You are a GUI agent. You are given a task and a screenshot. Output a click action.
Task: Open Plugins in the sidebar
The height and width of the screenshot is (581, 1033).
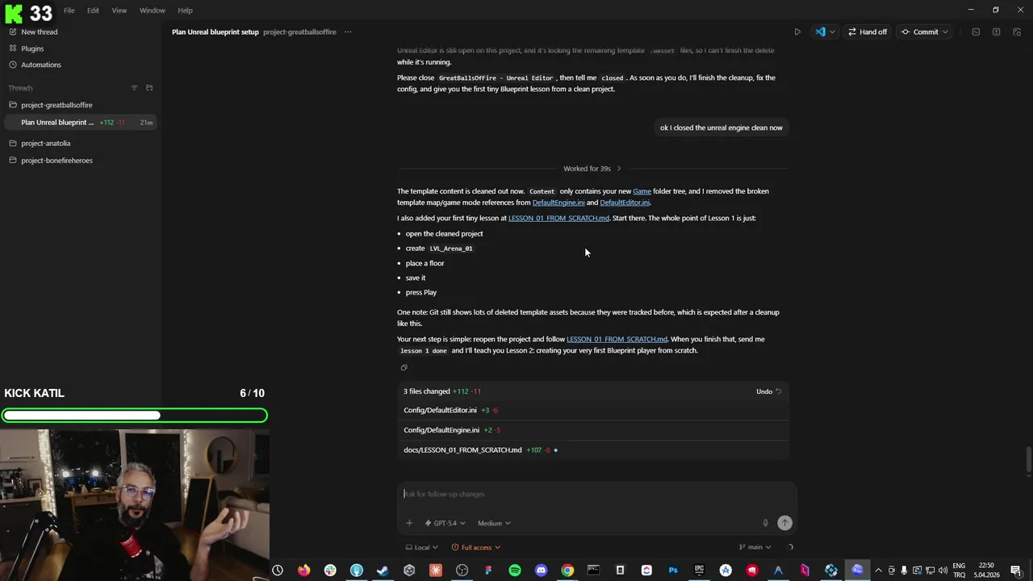click(x=32, y=48)
